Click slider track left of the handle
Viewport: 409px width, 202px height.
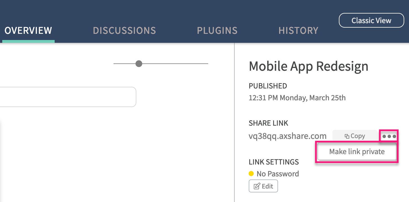point(125,64)
